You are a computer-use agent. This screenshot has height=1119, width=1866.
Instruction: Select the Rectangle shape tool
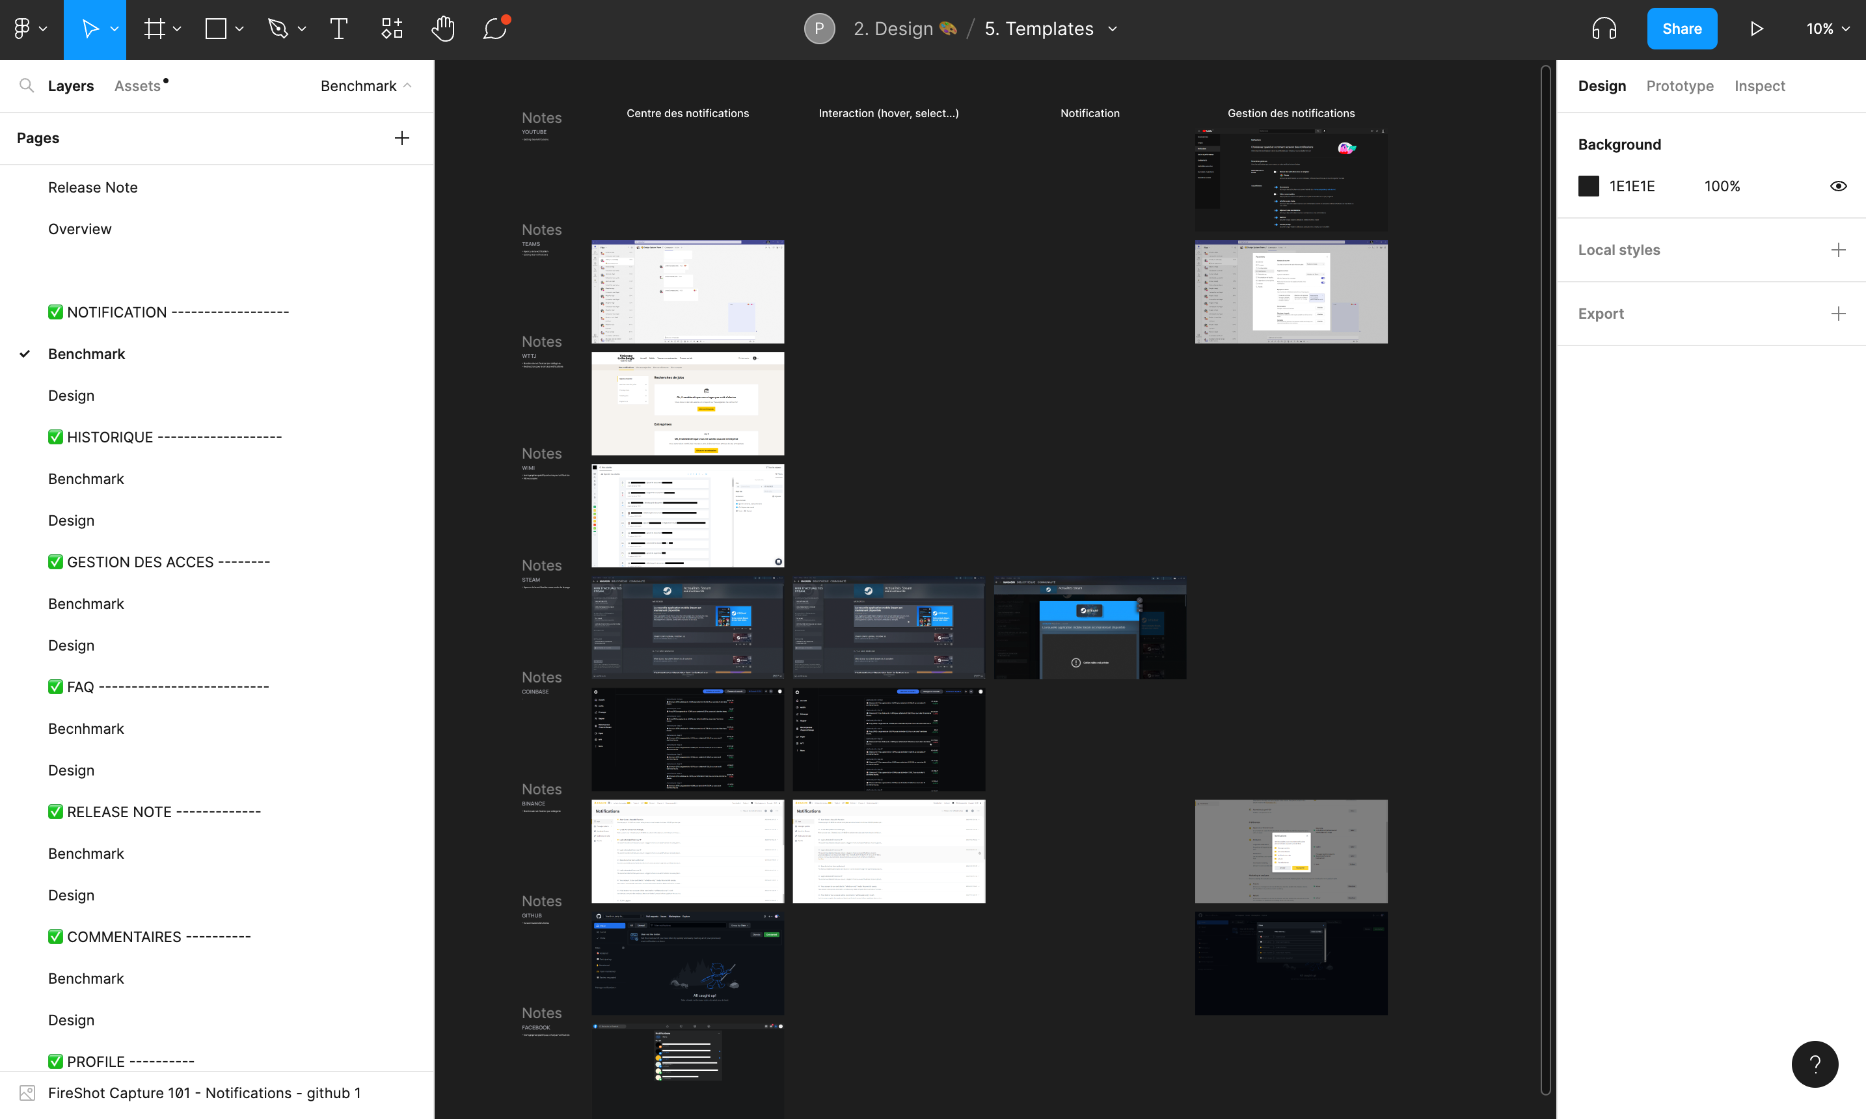point(215,29)
